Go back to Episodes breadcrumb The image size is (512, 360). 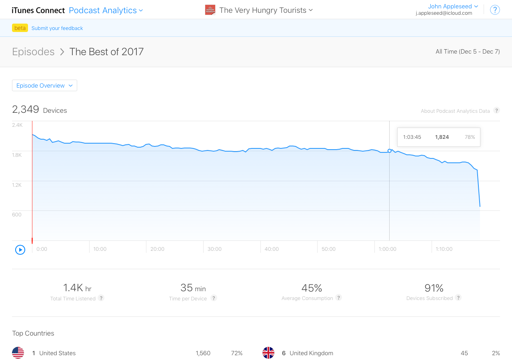33,52
